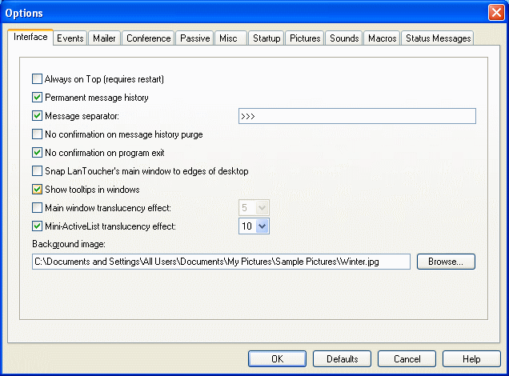Screen dimensions: 509x376
Task: Enable No confirmation on message history purge
Action: (37, 134)
